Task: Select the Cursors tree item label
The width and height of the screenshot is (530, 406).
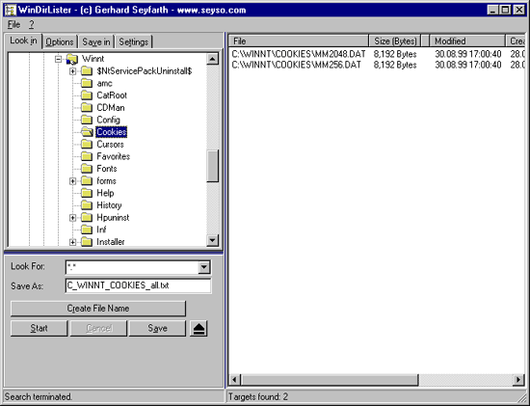Action: 110,144
